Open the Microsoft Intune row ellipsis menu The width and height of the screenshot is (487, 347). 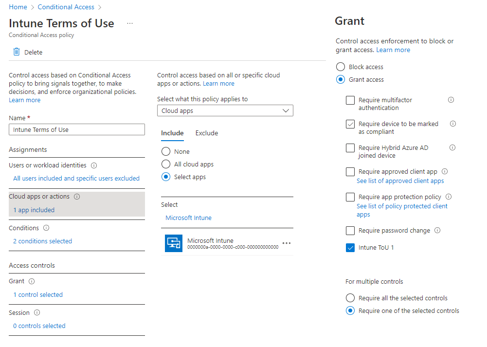tap(286, 243)
